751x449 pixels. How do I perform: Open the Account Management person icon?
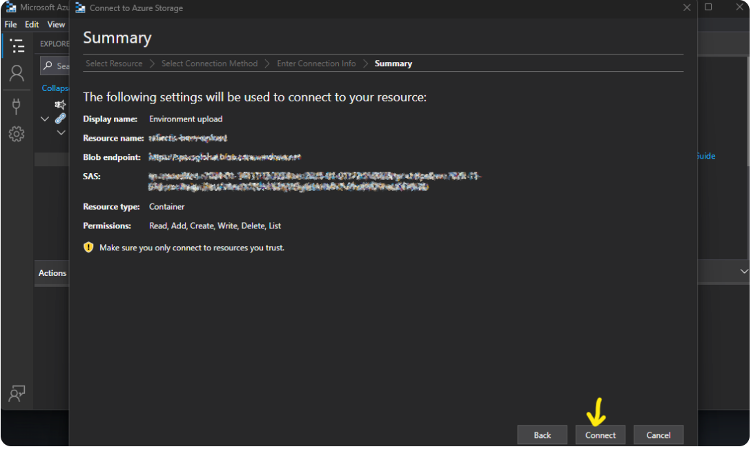tap(17, 73)
